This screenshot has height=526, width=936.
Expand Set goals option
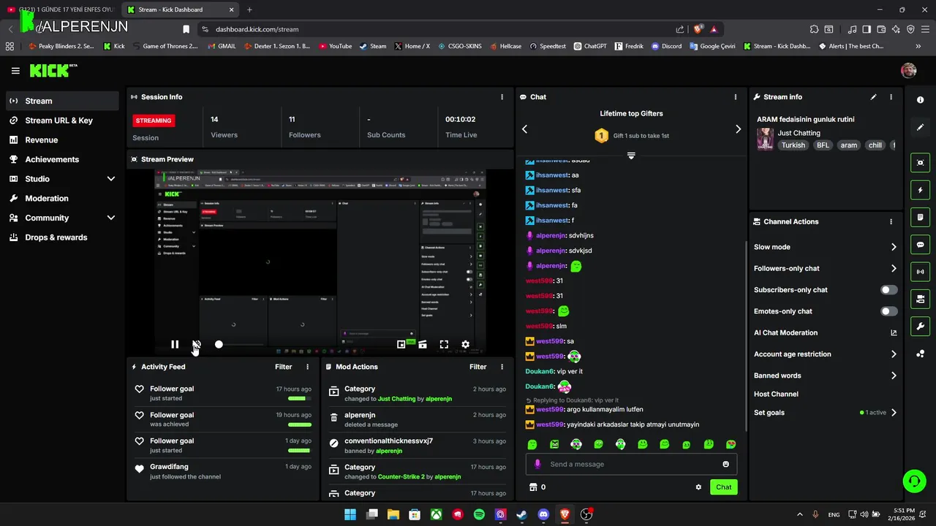894,413
